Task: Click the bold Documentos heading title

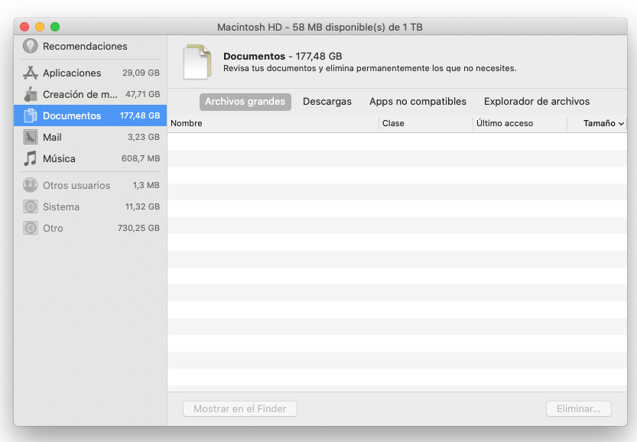Action: 255,56
